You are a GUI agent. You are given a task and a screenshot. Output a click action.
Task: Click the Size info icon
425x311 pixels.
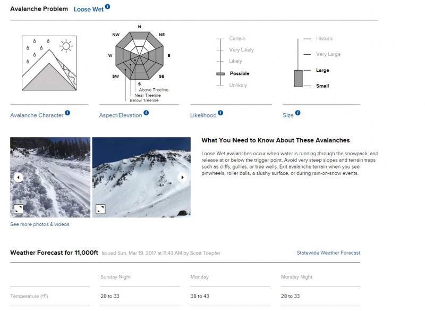[297, 113]
